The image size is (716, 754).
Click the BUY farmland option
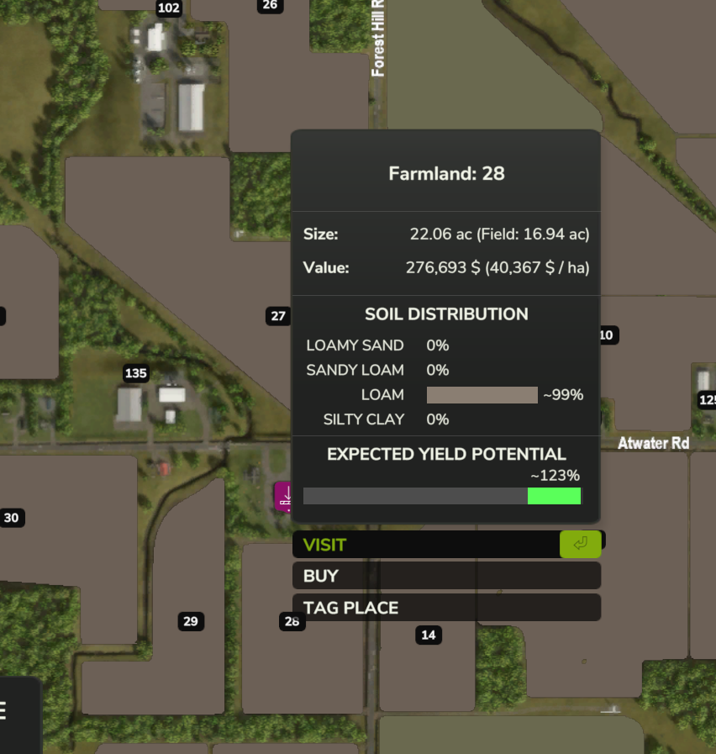[x=447, y=576]
